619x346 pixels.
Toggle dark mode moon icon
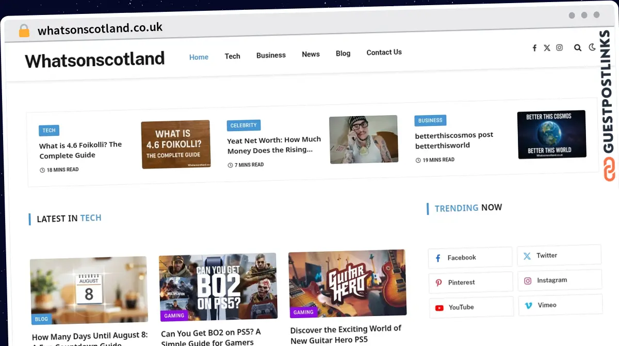click(x=592, y=47)
